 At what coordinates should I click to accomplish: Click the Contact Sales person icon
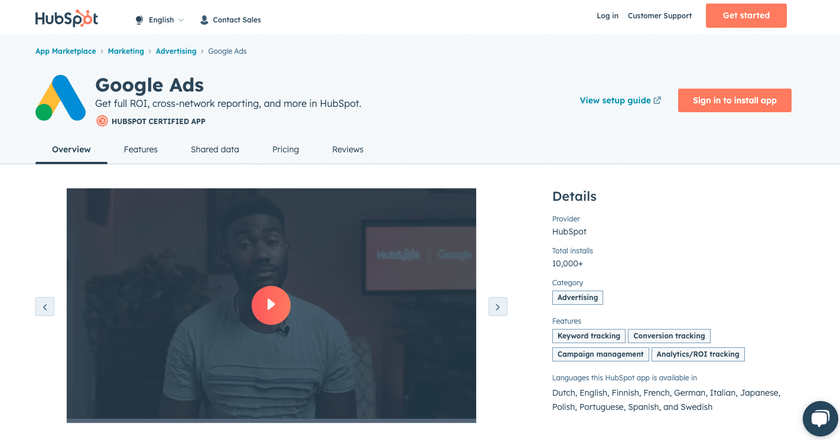pos(204,20)
